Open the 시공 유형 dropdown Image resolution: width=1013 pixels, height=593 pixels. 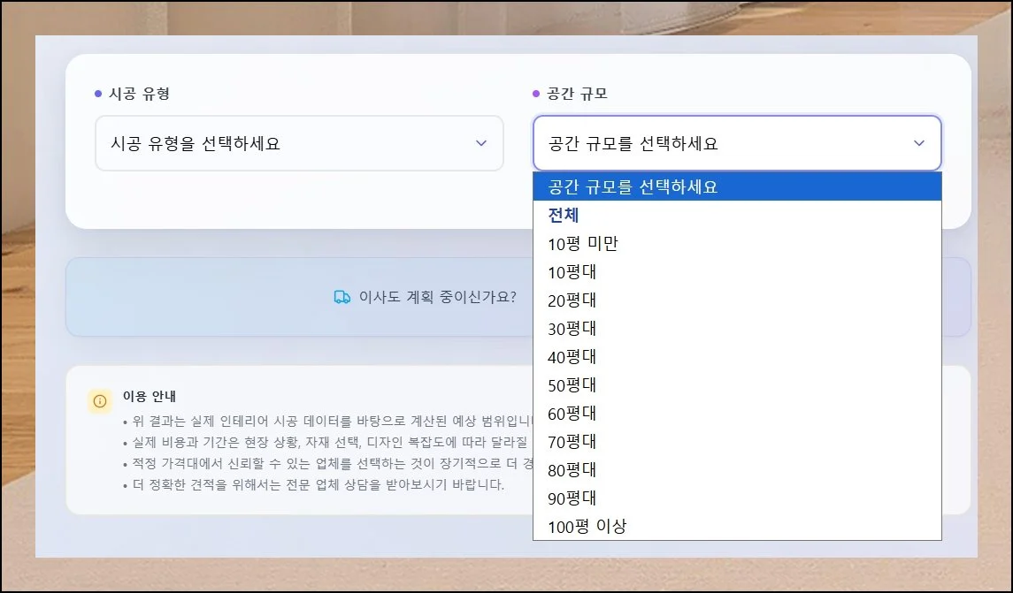tap(298, 143)
